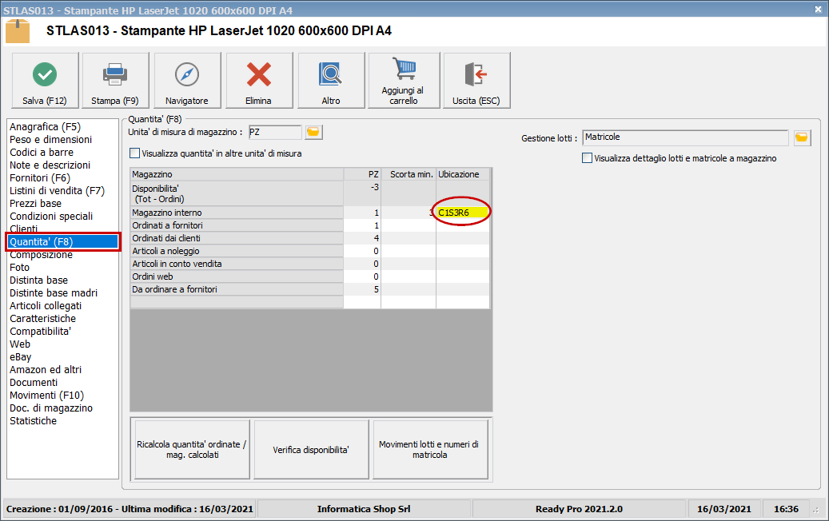Go to Peso e dimensioni section
Image resolution: width=829 pixels, height=521 pixels.
click(x=50, y=140)
